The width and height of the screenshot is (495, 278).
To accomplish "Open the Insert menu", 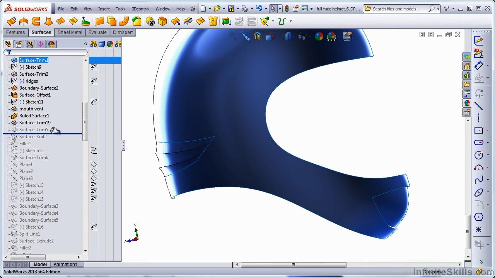I will click(104, 8).
